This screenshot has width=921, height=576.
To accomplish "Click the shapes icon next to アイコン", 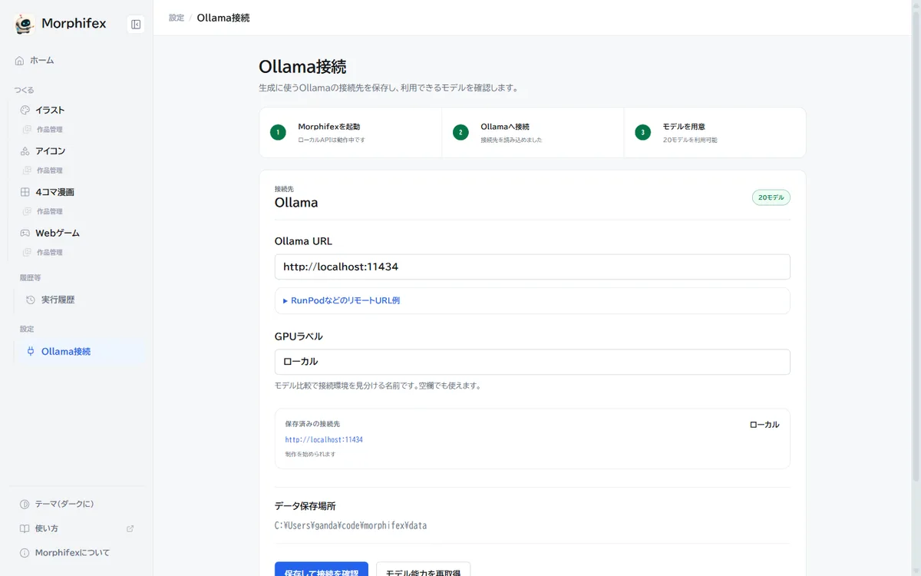I will click(25, 151).
